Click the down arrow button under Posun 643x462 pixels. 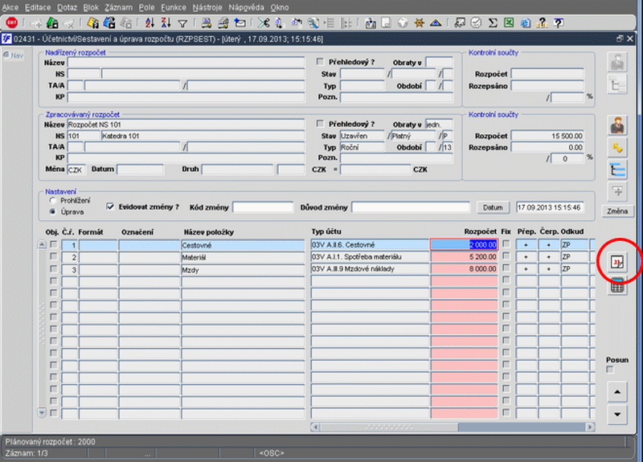pos(616,414)
